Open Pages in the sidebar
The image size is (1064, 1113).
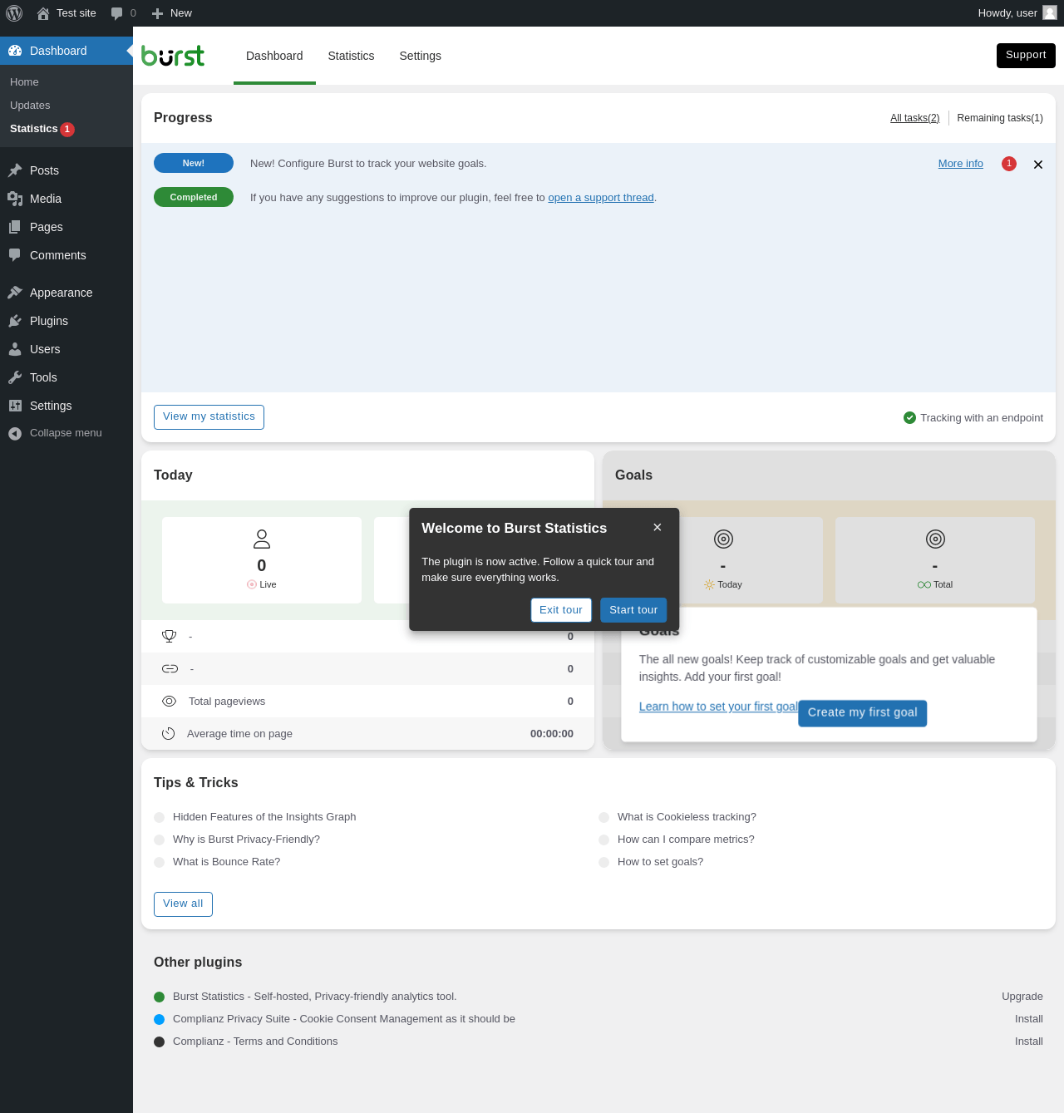66,227
